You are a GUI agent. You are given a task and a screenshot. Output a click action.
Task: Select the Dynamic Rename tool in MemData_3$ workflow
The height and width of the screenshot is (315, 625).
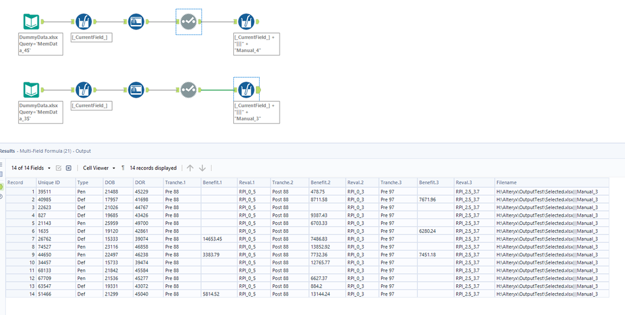(x=136, y=90)
